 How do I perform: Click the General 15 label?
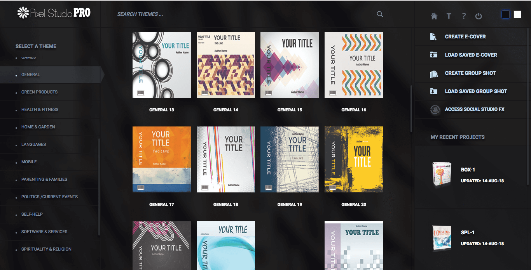tap(290, 110)
